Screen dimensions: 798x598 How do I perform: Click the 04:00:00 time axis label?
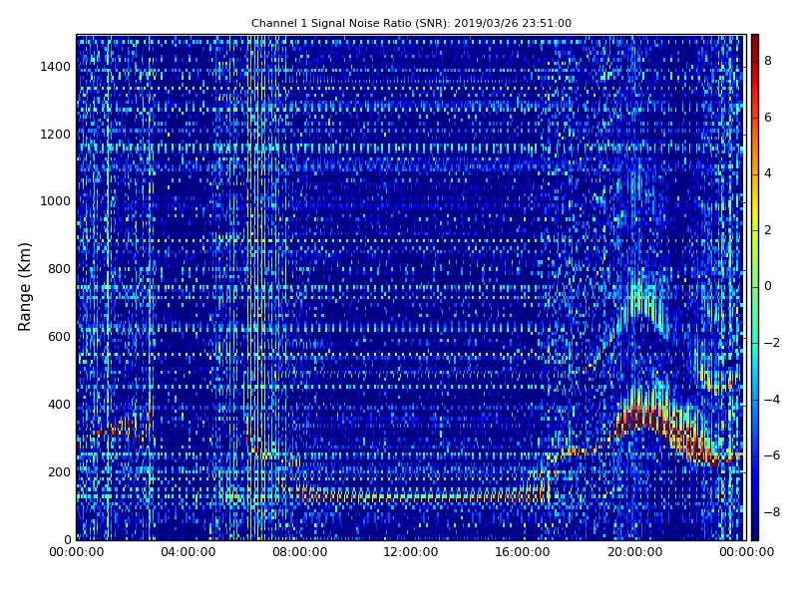[188, 552]
